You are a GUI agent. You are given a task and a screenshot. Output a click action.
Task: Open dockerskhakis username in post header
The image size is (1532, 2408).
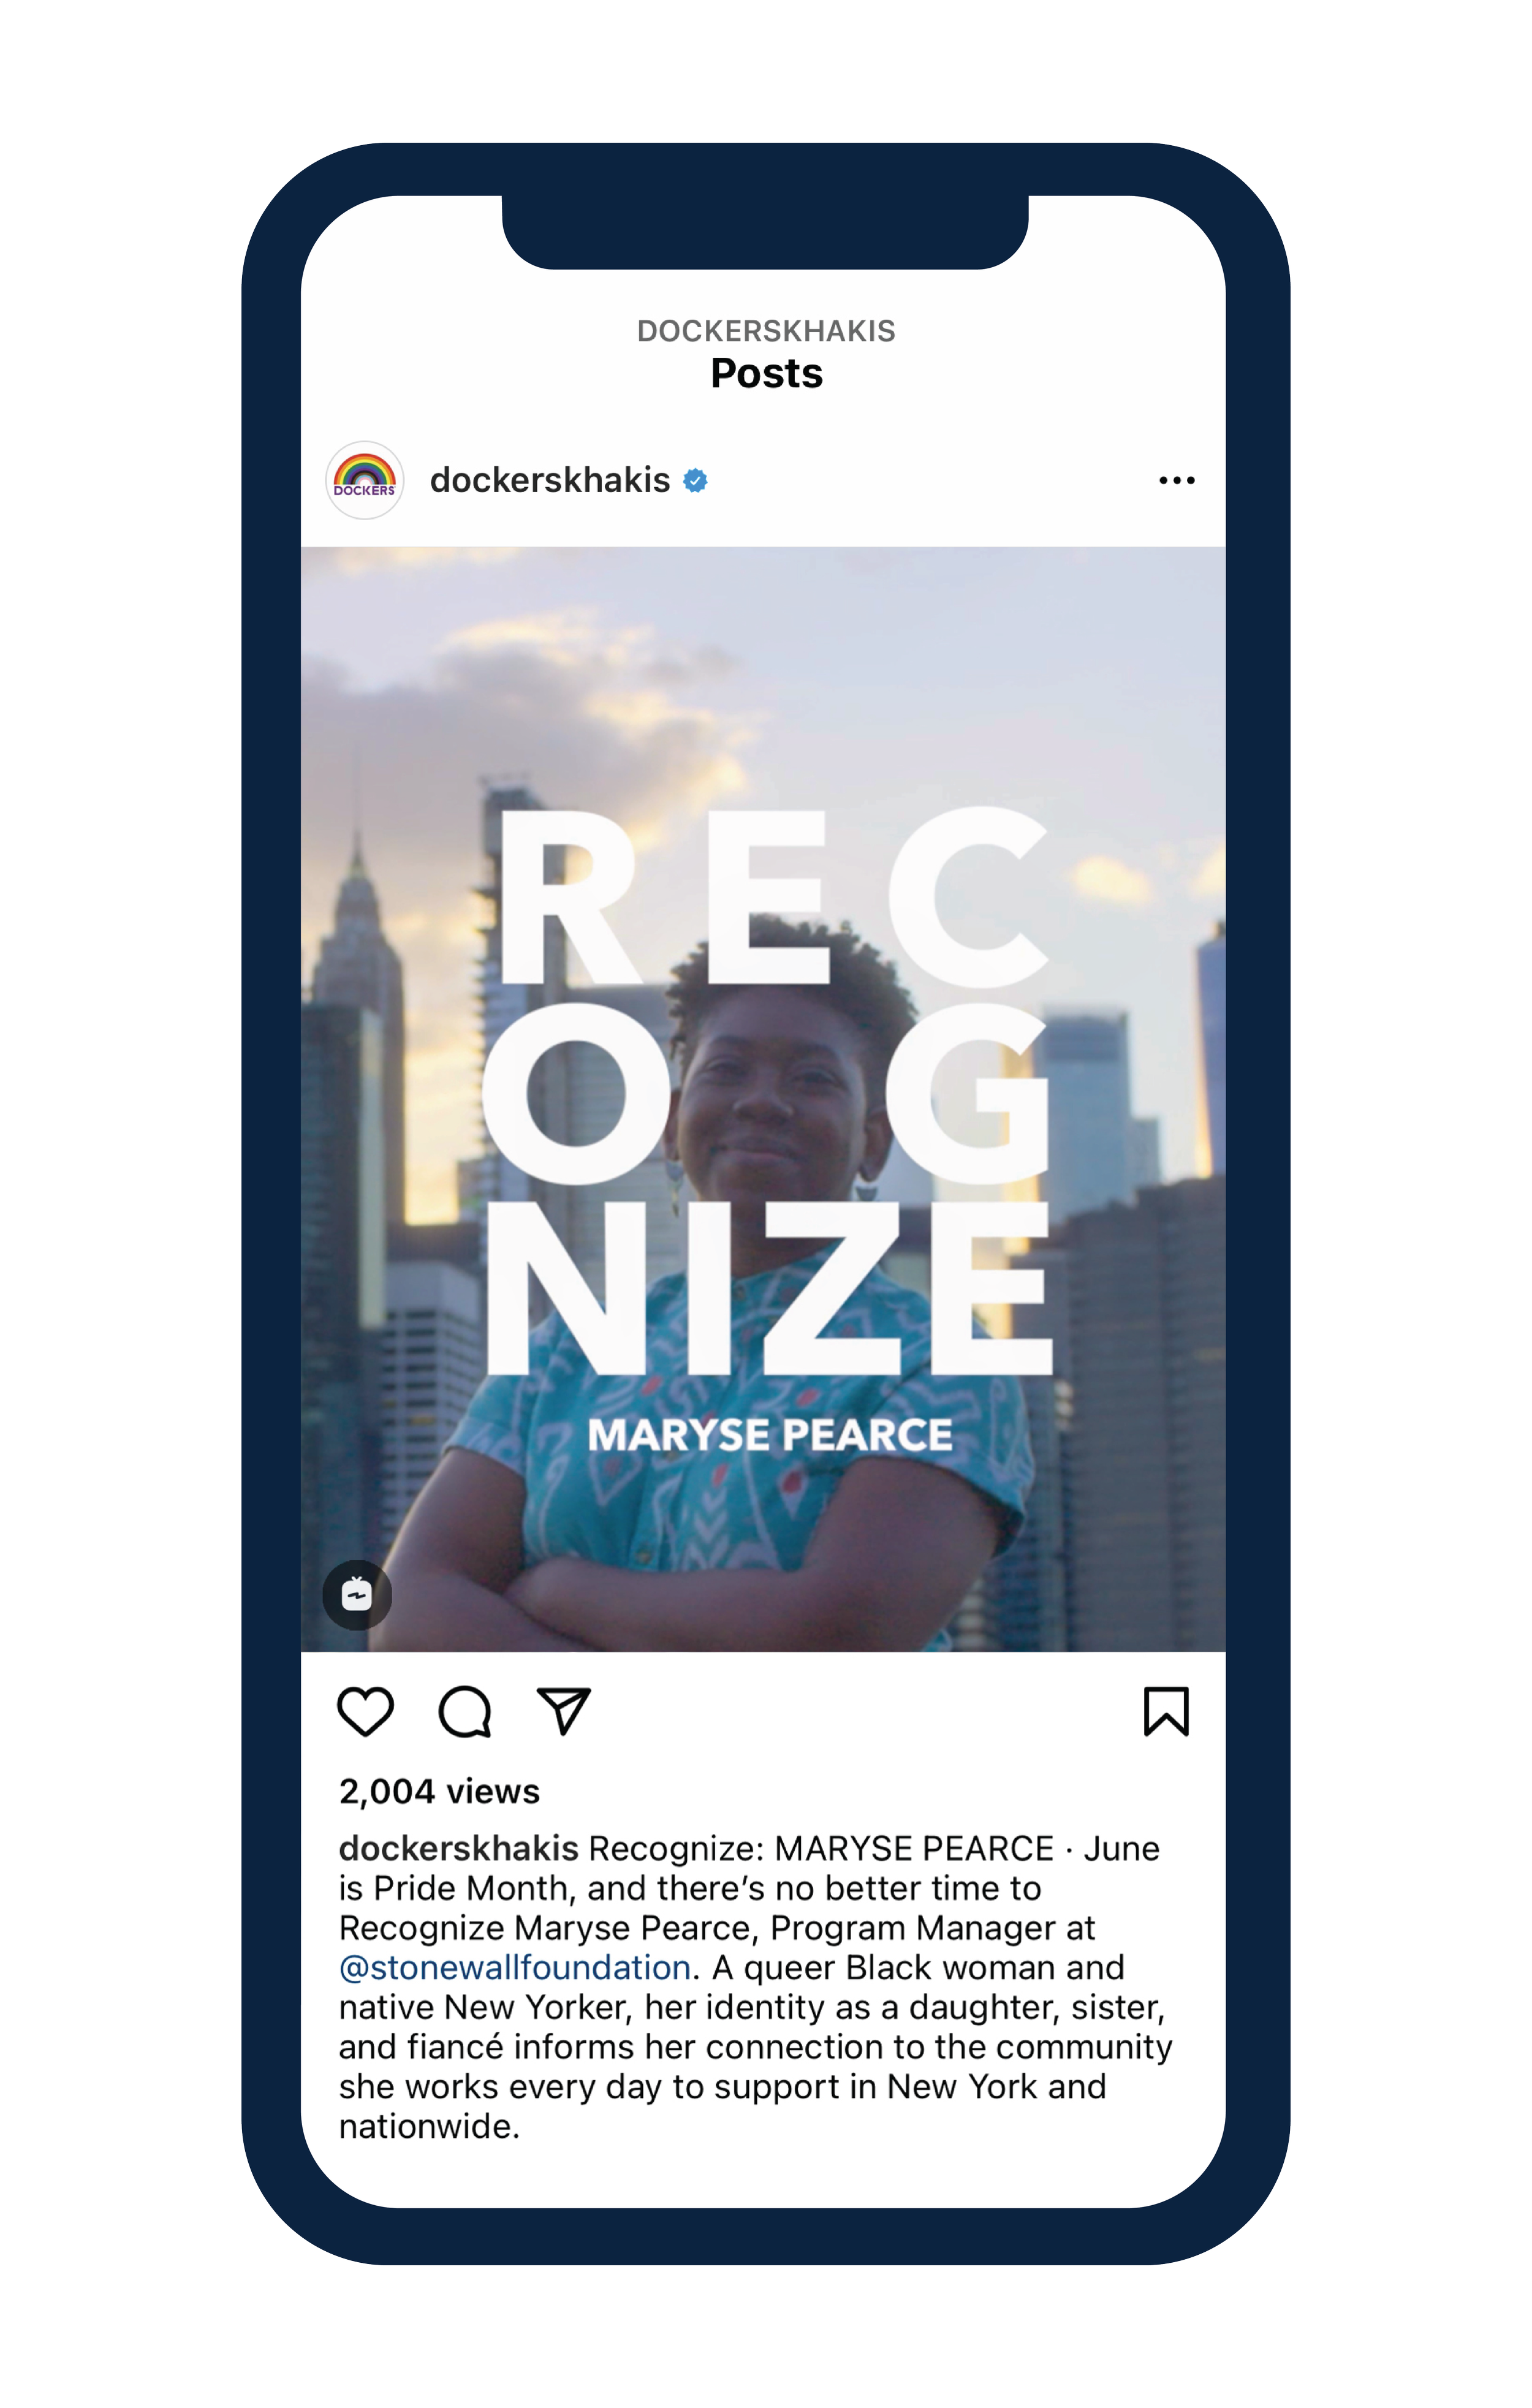[550, 480]
